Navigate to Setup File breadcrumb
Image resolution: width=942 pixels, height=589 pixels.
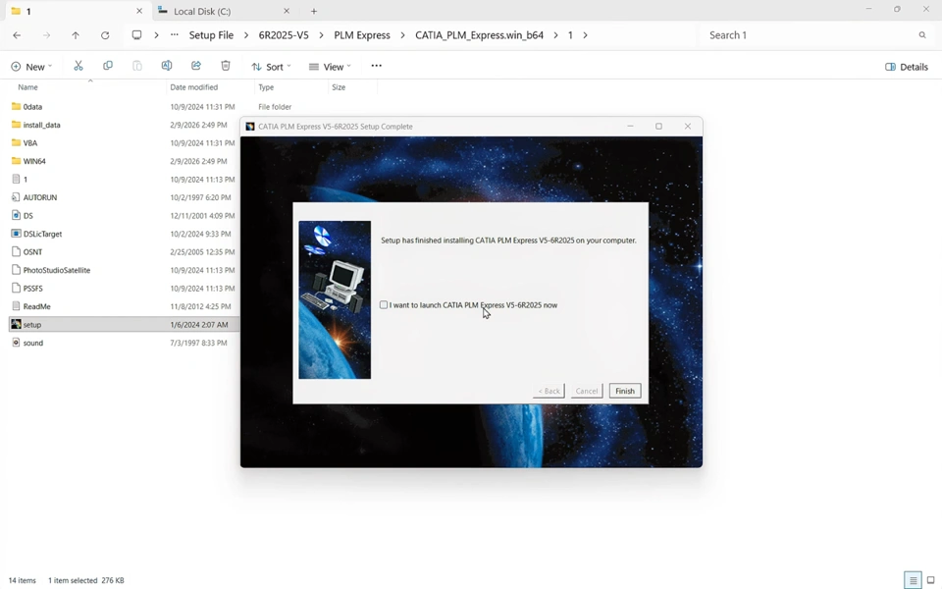(212, 35)
